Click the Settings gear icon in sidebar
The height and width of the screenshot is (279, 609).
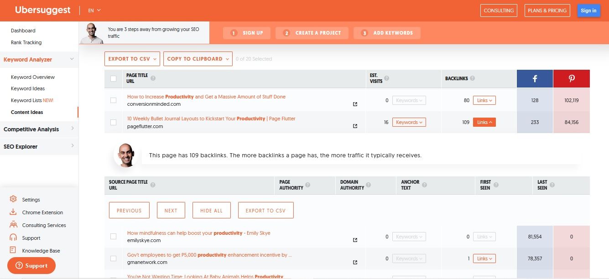click(13, 199)
